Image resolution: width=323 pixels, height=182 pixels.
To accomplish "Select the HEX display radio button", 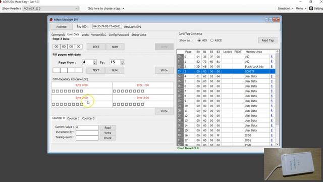I will click(199, 40).
